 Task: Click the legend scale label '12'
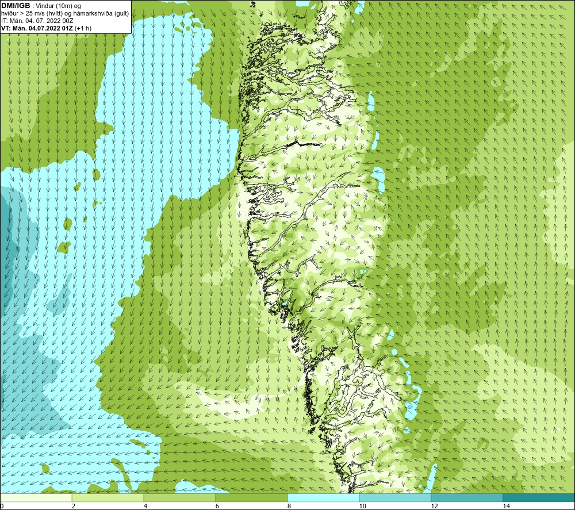pyautogui.click(x=435, y=506)
